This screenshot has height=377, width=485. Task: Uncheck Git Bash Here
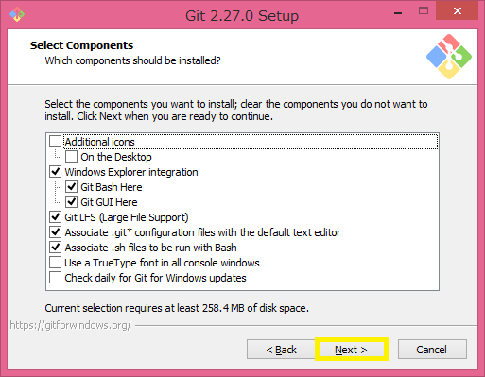(x=71, y=187)
